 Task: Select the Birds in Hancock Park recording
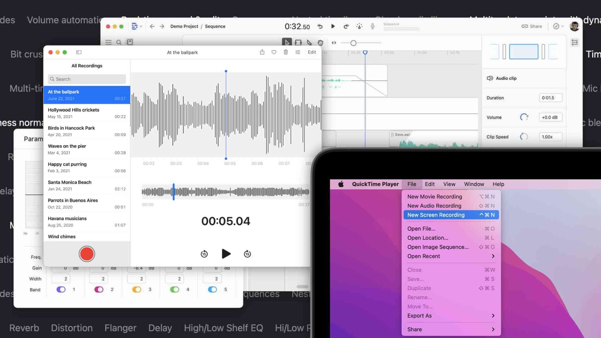pos(87,131)
